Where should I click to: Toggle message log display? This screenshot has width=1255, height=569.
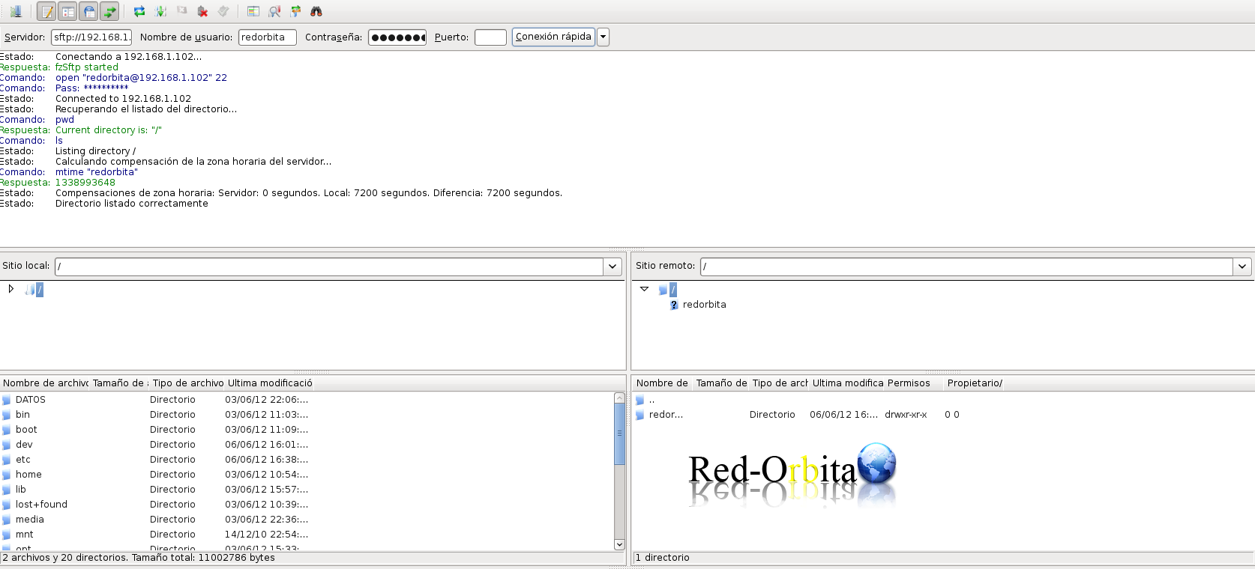pos(46,11)
